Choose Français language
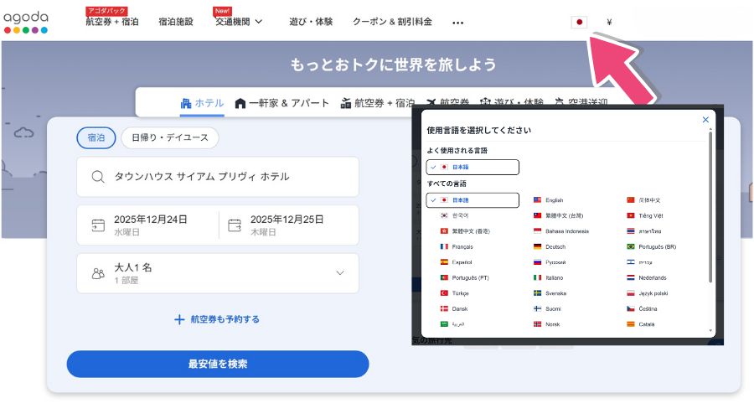The width and height of the screenshot is (754, 419). coord(457,246)
